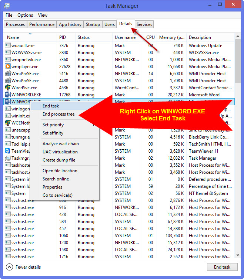Click the WmiPrvSE.exe icon with PID 5116

click(8, 73)
